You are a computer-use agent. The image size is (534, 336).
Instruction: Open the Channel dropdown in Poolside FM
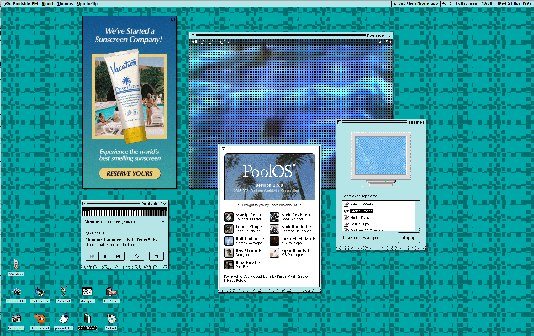coord(124,222)
